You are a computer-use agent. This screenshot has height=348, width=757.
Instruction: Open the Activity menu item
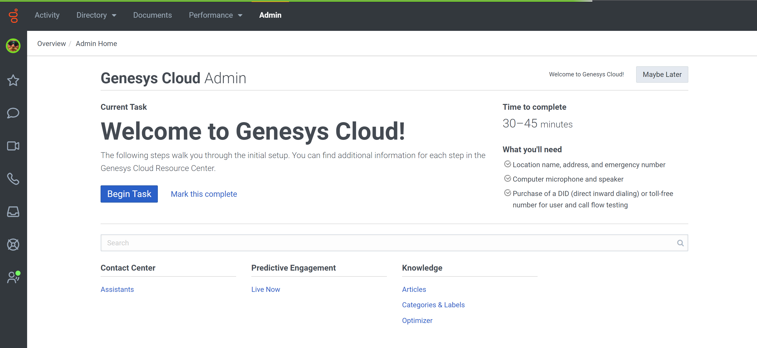pyautogui.click(x=47, y=15)
